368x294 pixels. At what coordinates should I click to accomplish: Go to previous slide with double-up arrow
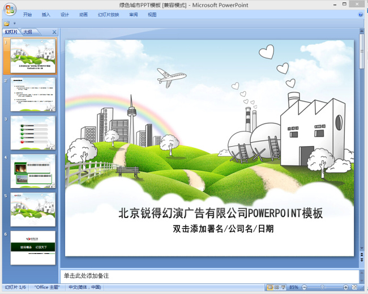point(362,254)
